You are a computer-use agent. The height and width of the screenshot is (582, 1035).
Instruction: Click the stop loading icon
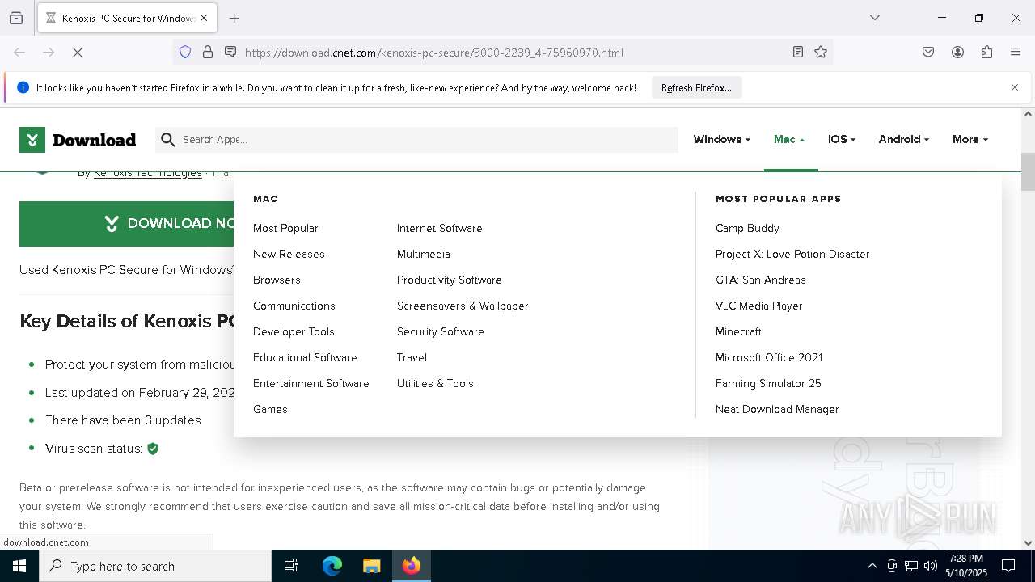pos(78,53)
